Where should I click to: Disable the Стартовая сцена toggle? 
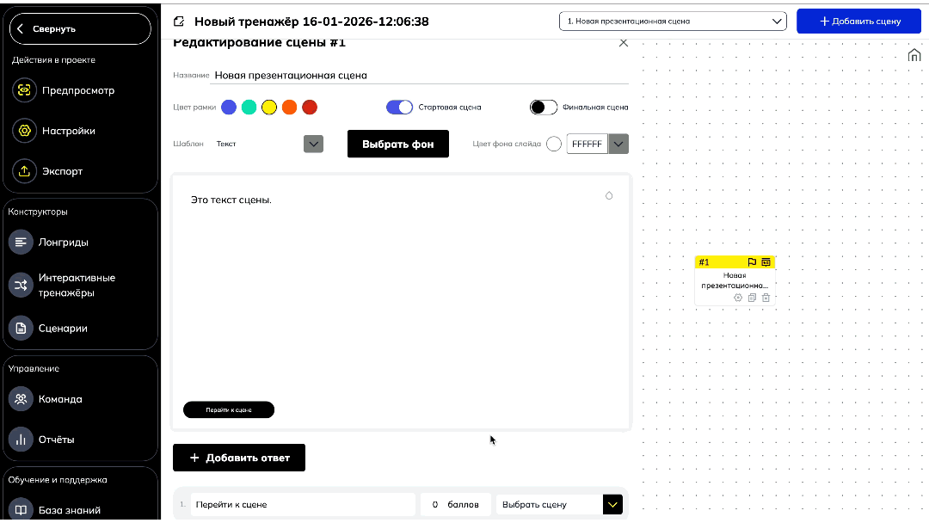[399, 108]
